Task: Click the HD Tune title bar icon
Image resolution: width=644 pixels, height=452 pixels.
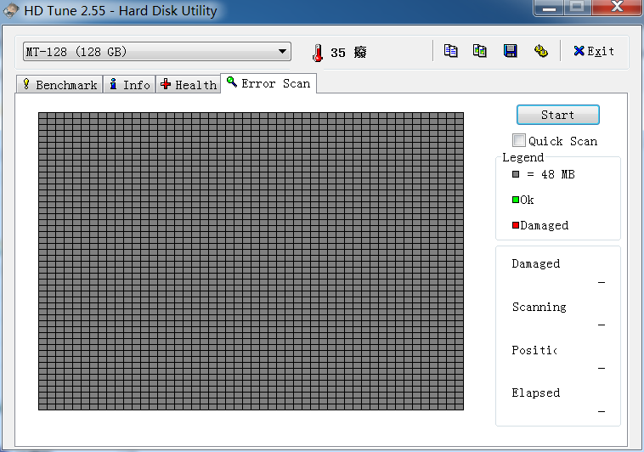Action: (12, 11)
